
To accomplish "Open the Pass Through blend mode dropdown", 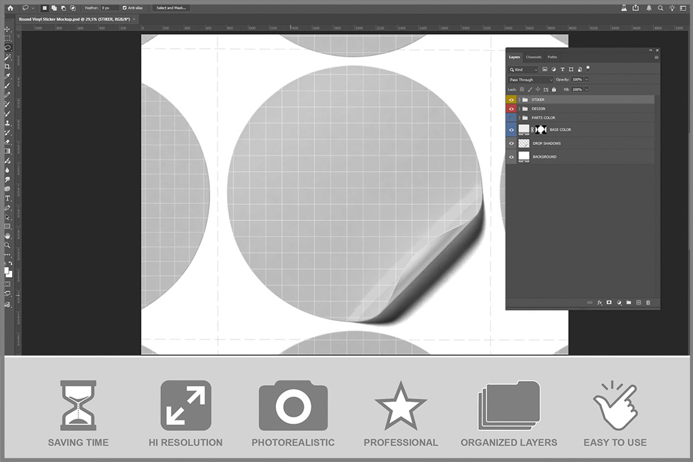I will [x=531, y=80].
